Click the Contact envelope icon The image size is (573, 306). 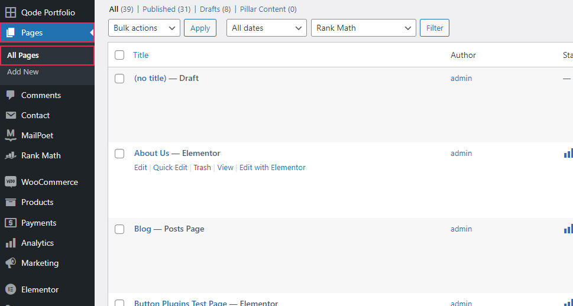coord(11,115)
